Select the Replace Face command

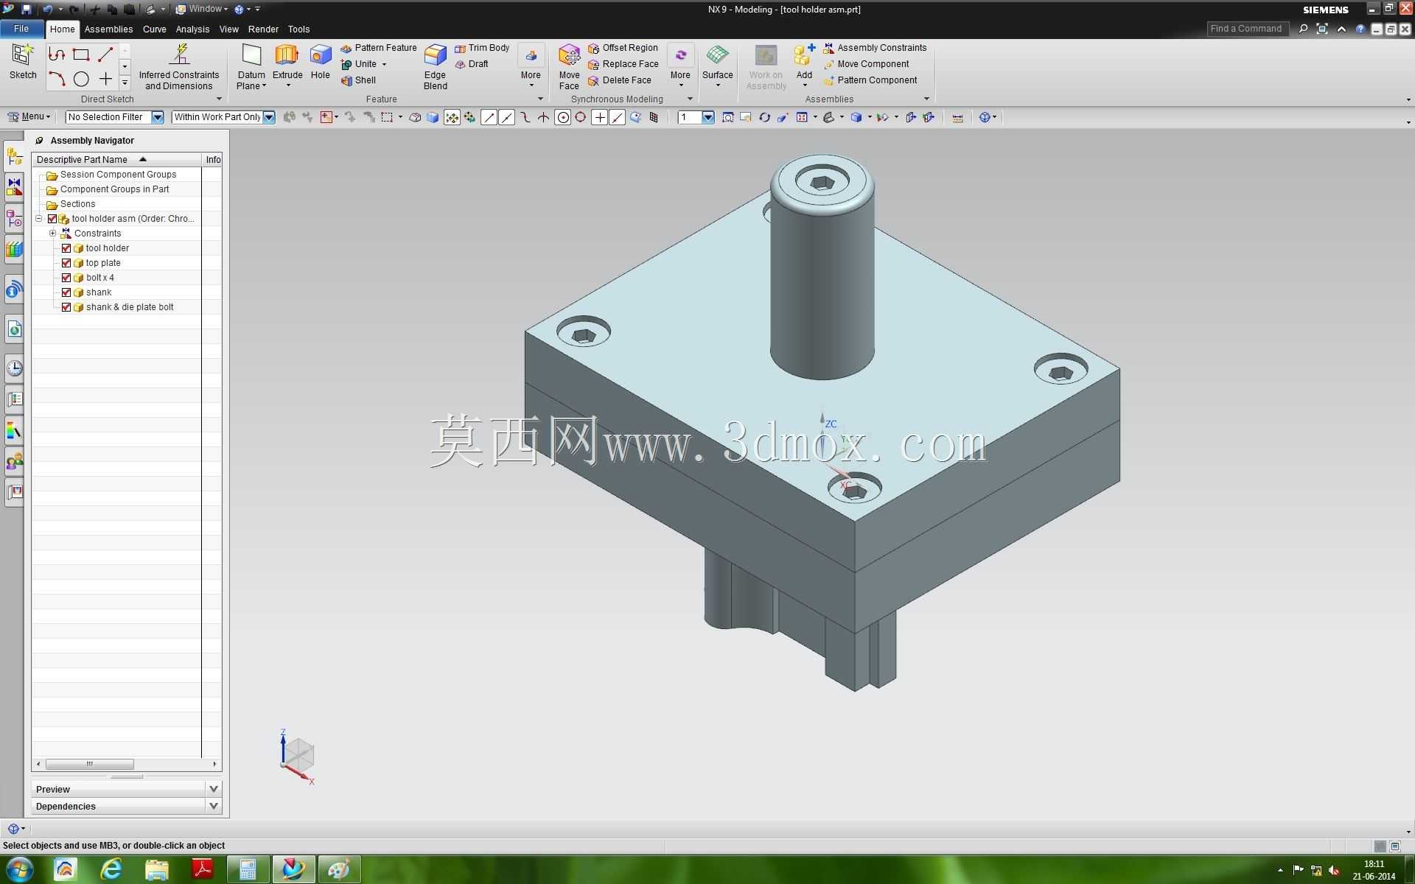[x=623, y=64]
